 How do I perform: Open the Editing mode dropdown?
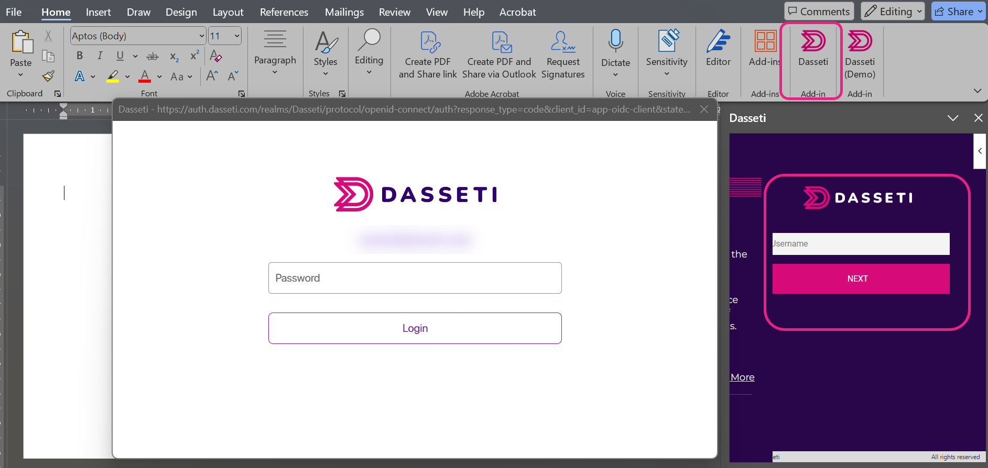[893, 12]
